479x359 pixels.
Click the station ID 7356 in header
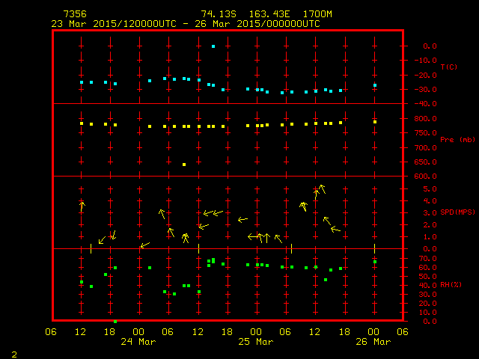74,14
